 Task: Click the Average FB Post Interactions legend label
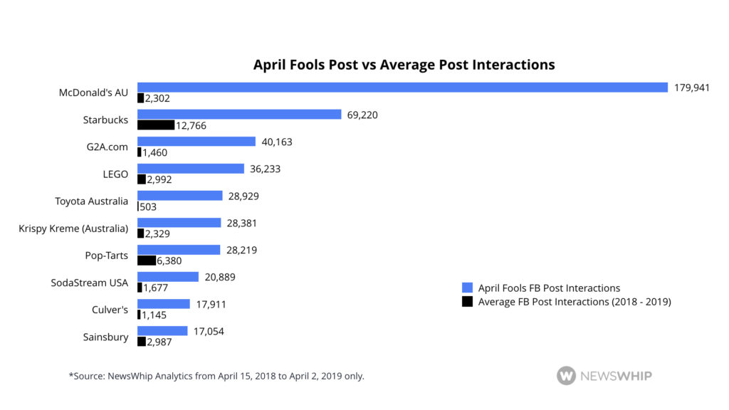coord(575,301)
